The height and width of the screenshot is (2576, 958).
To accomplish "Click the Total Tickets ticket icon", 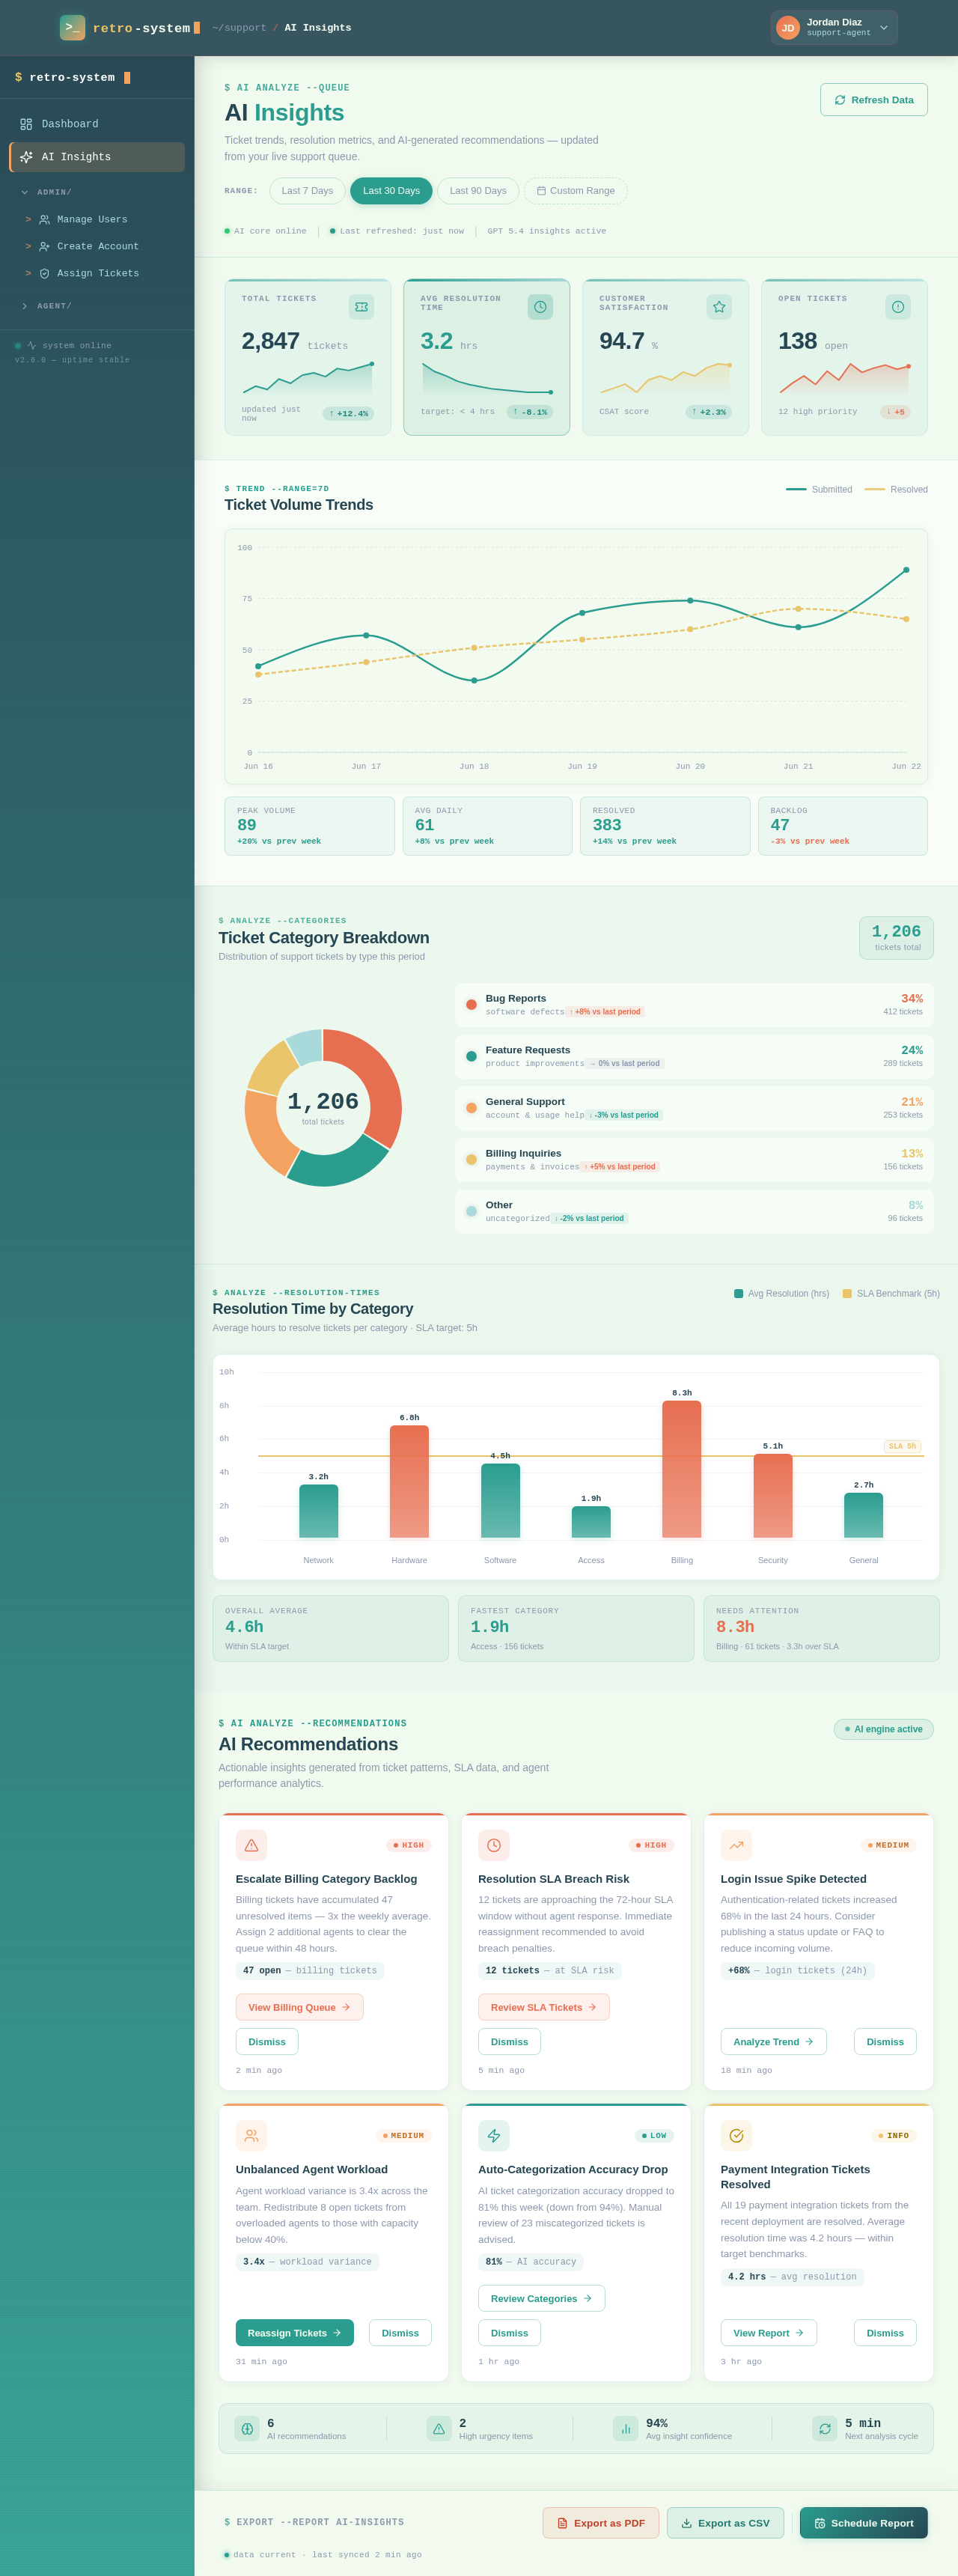I will pos(361,307).
